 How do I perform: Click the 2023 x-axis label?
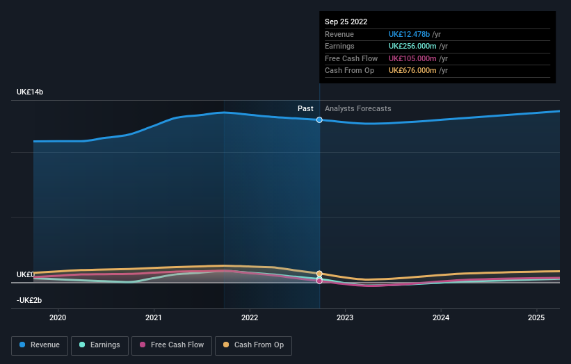[345, 317]
